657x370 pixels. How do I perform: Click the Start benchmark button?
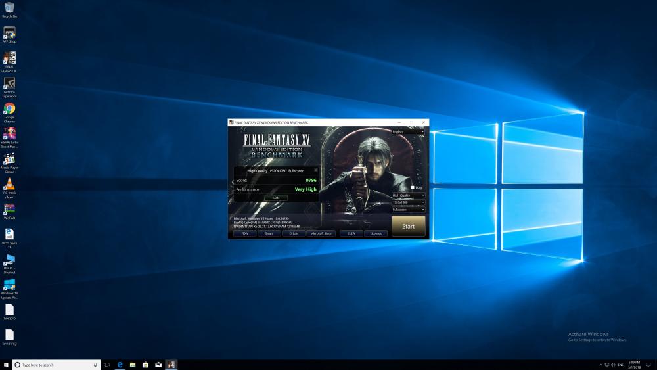point(408,226)
